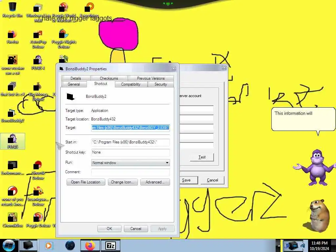Select the Firefox desktop icon
This screenshot has width=336, height=252.
pyautogui.click(x=12, y=37)
